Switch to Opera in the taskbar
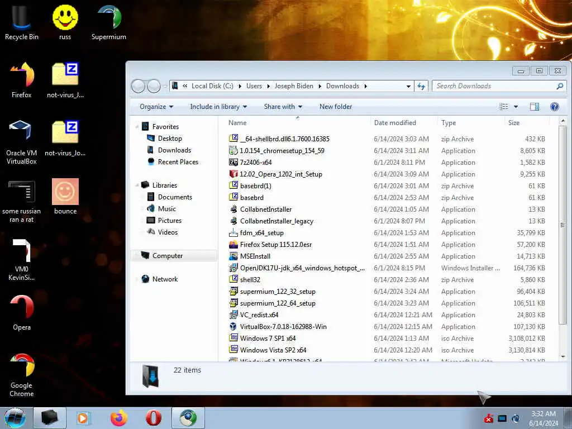572x429 pixels. 153,418
